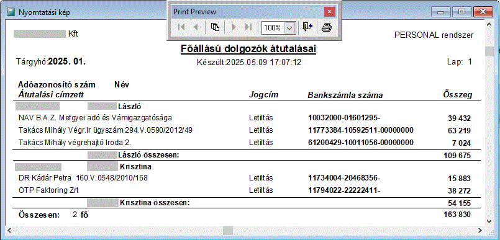This screenshot has height=240, width=500.
Task: Click vertical scrollbar down arrow
Action: pos(489,221)
